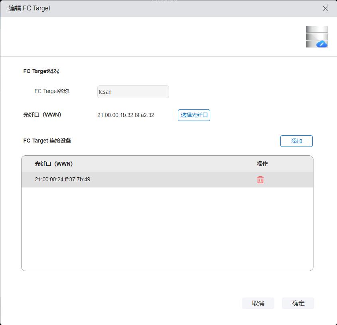Cancel the edit with 取消
337x325 pixels.
click(x=258, y=303)
